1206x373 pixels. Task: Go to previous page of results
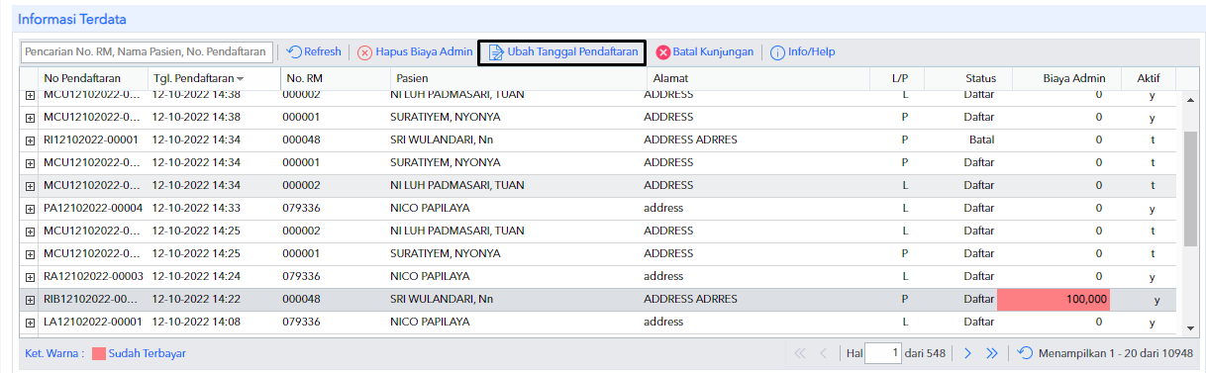point(823,353)
